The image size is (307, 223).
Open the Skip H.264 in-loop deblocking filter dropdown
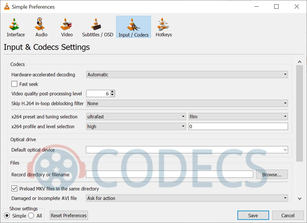coord(187,103)
